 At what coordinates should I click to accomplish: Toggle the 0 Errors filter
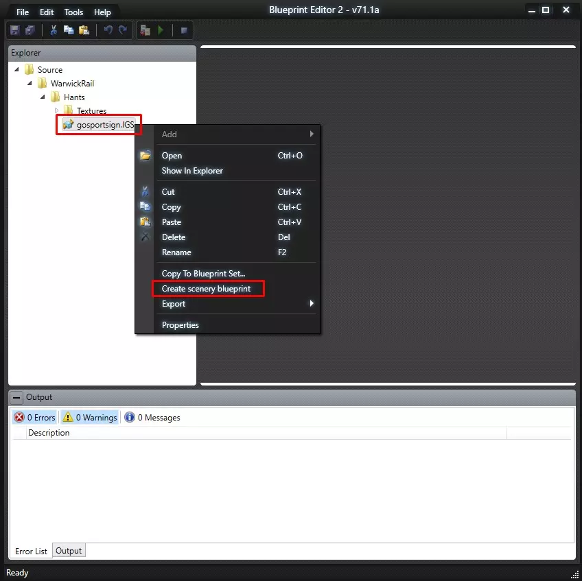pyautogui.click(x=34, y=417)
